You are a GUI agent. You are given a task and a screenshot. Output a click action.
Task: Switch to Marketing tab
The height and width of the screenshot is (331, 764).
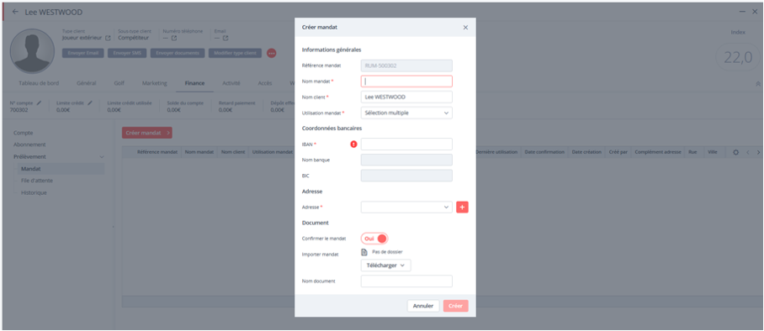pyautogui.click(x=155, y=83)
